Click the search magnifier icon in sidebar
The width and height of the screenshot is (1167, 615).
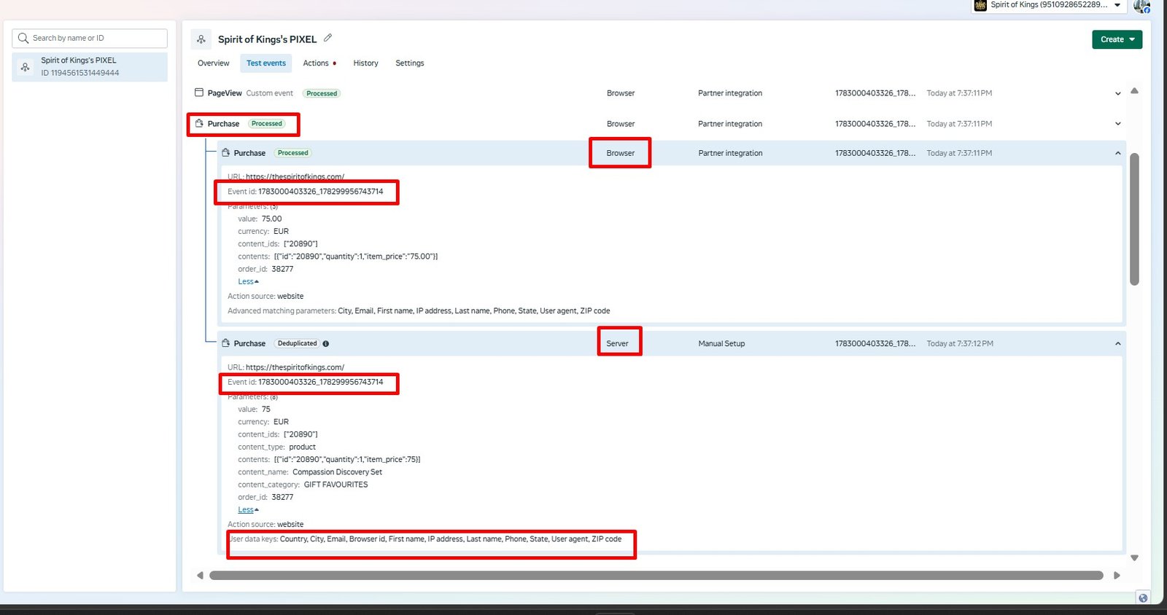[x=23, y=38]
